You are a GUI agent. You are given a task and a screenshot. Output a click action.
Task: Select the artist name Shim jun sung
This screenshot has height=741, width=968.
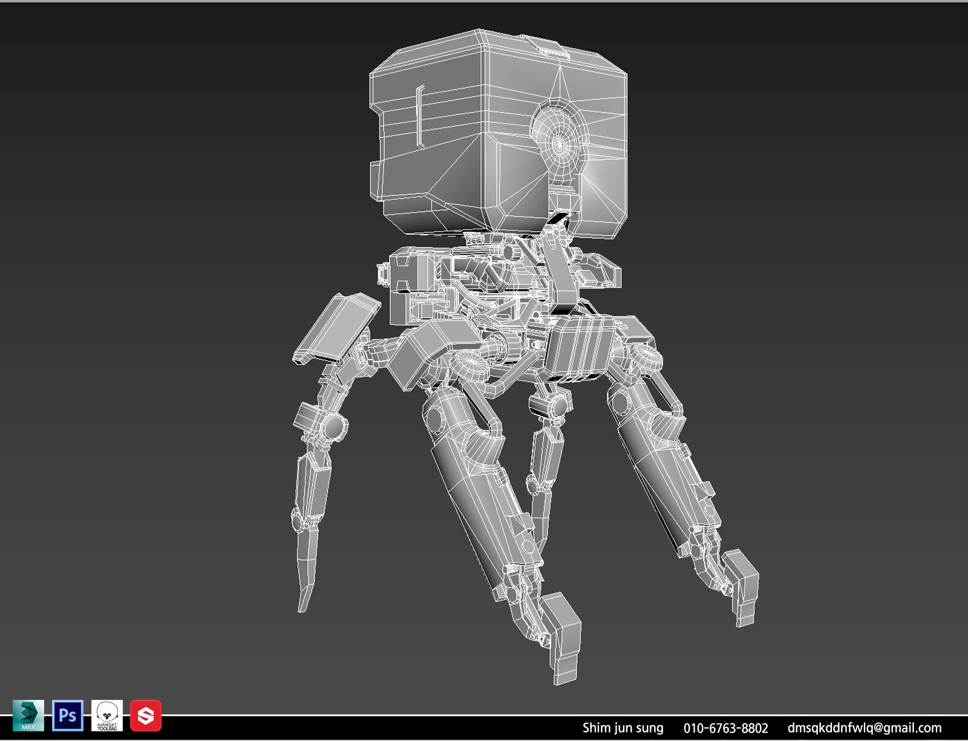623,728
